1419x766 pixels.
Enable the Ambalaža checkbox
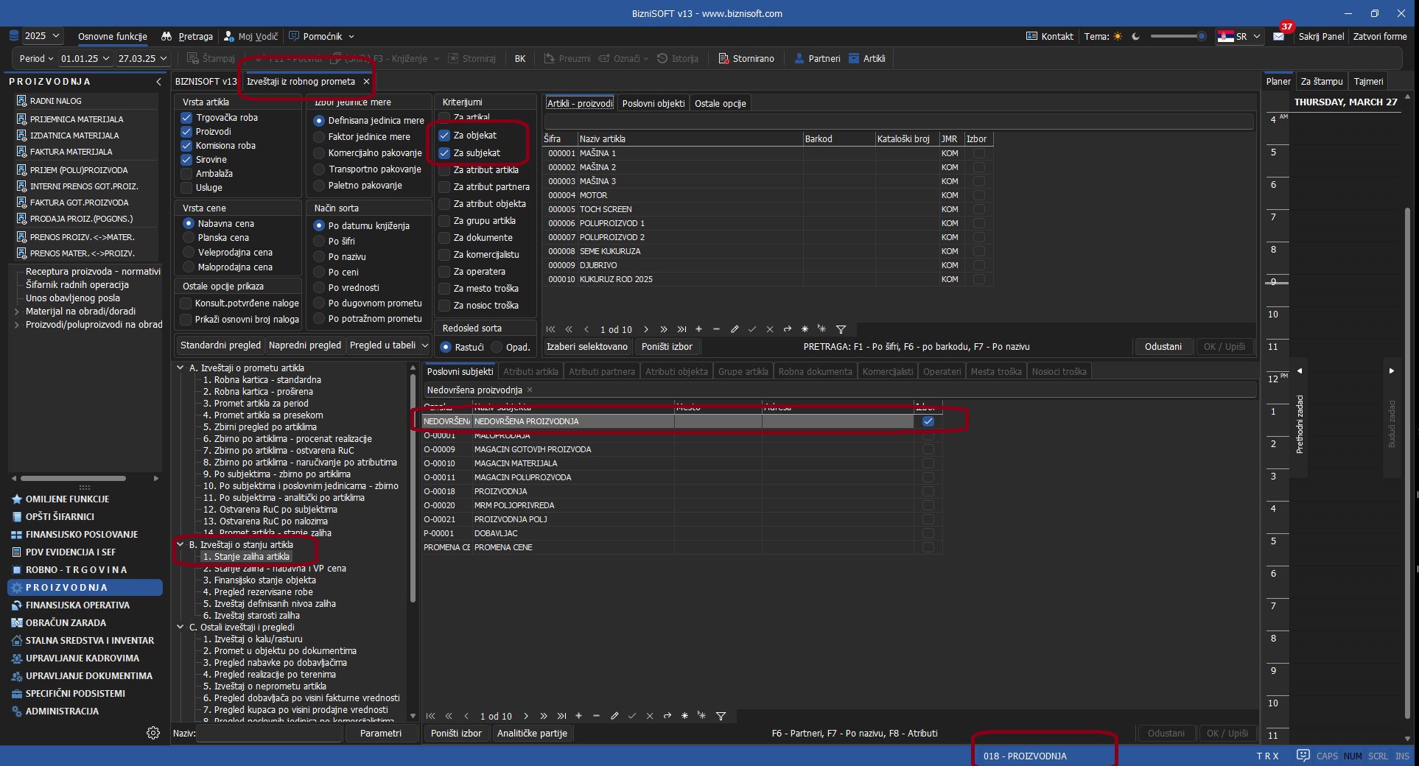click(x=187, y=174)
